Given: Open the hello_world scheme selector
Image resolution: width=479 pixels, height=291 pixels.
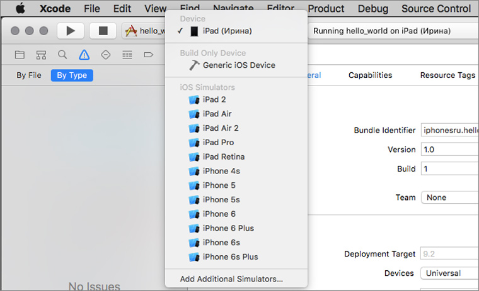Looking at the screenshot, I should [x=144, y=31].
